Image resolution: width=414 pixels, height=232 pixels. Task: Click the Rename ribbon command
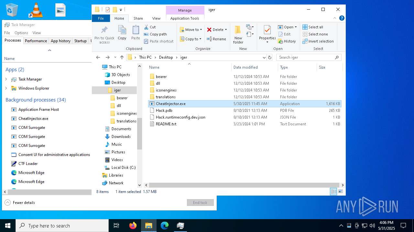[x=216, y=39]
